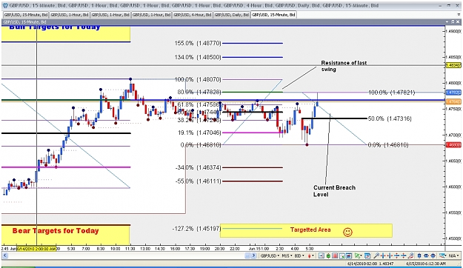This screenshot has height=268, width=463.
Task: Click the orange 1.4764 price tag on axis
Action: [453, 102]
